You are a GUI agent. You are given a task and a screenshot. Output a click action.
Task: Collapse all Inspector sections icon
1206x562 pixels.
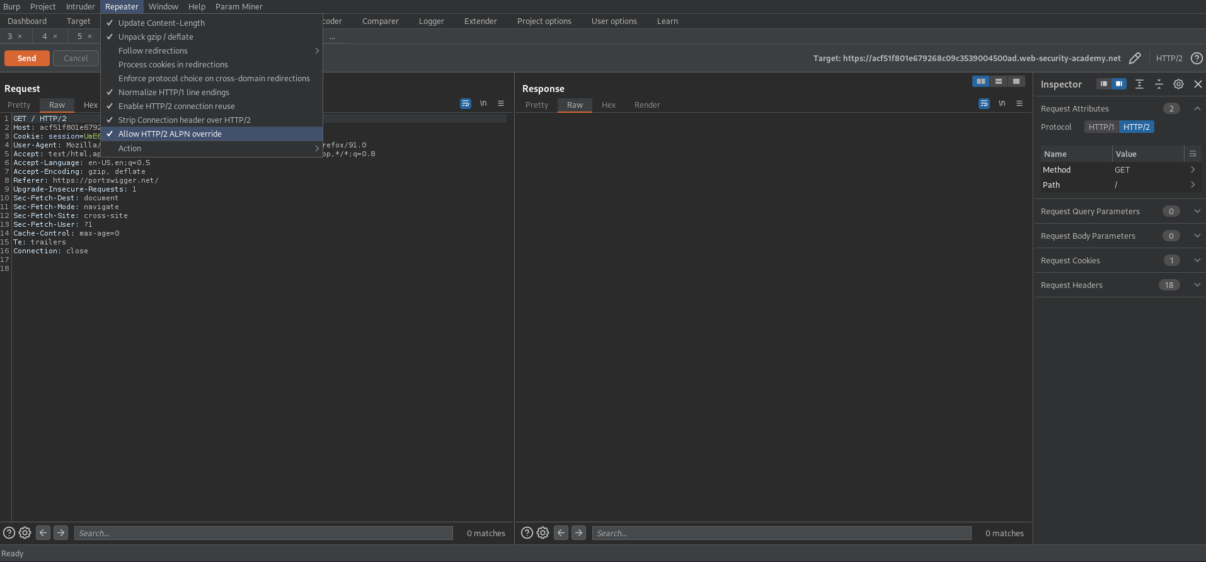pyautogui.click(x=1159, y=84)
